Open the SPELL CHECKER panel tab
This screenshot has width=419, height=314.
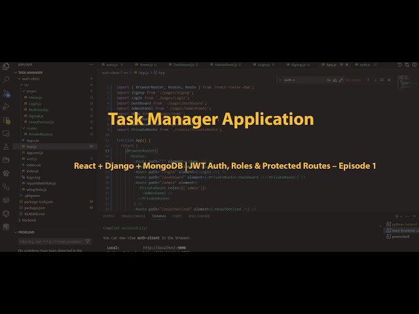pos(199,217)
